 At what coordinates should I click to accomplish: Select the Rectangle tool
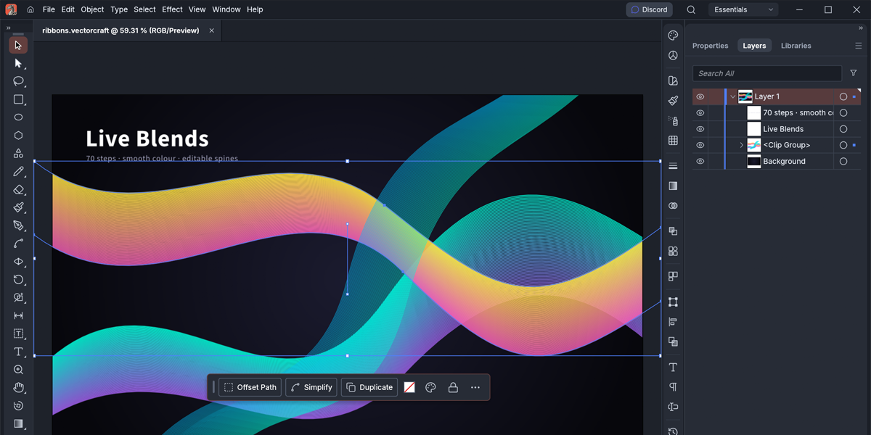pyautogui.click(x=18, y=99)
